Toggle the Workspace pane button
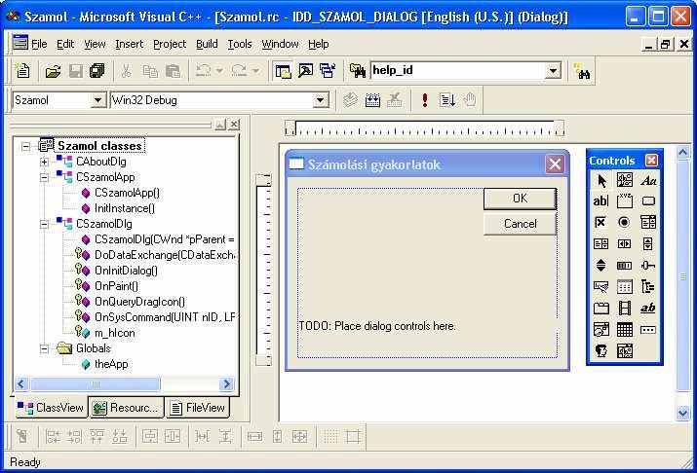The image size is (697, 473). coord(283,71)
